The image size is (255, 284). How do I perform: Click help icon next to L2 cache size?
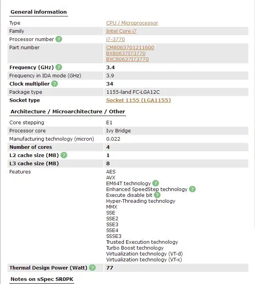click(64, 155)
